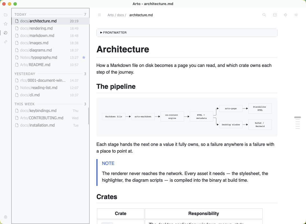Click the TODAY group header
Image resolution: width=306 pixels, height=224 pixels.
click(x=50, y=15)
